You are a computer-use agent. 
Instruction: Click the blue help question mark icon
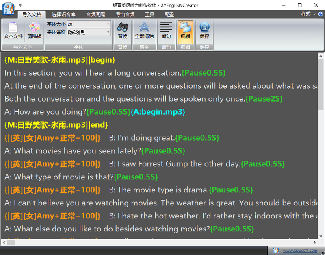point(321,14)
